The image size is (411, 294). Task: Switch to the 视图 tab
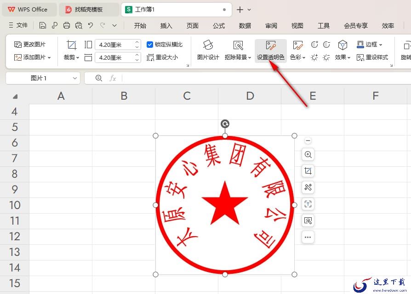click(x=297, y=26)
